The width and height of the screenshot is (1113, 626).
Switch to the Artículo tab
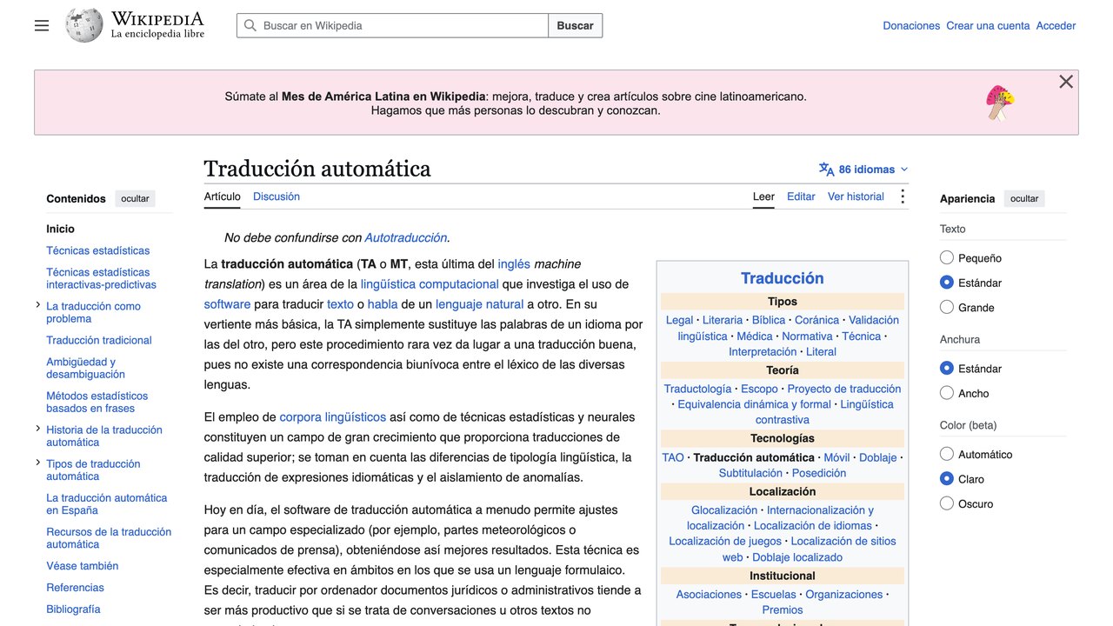click(x=222, y=196)
